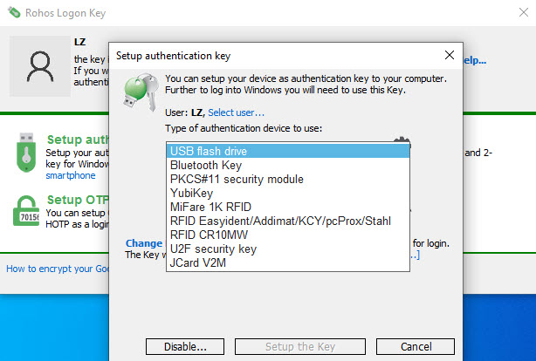
Task: Pick PKCS#11 security module entry
Action: (288, 179)
